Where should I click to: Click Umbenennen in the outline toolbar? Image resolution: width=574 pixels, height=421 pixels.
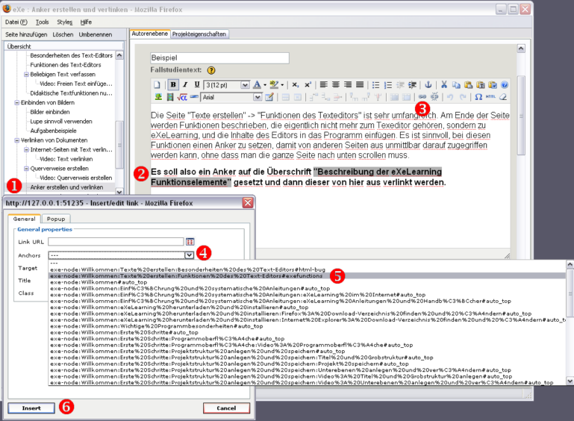coord(96,34)
